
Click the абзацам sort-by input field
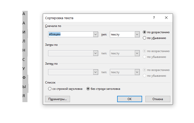click(x=71, y=34)
